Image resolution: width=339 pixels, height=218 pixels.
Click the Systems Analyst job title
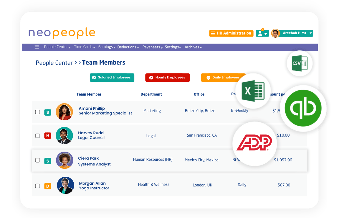(94, 164)
